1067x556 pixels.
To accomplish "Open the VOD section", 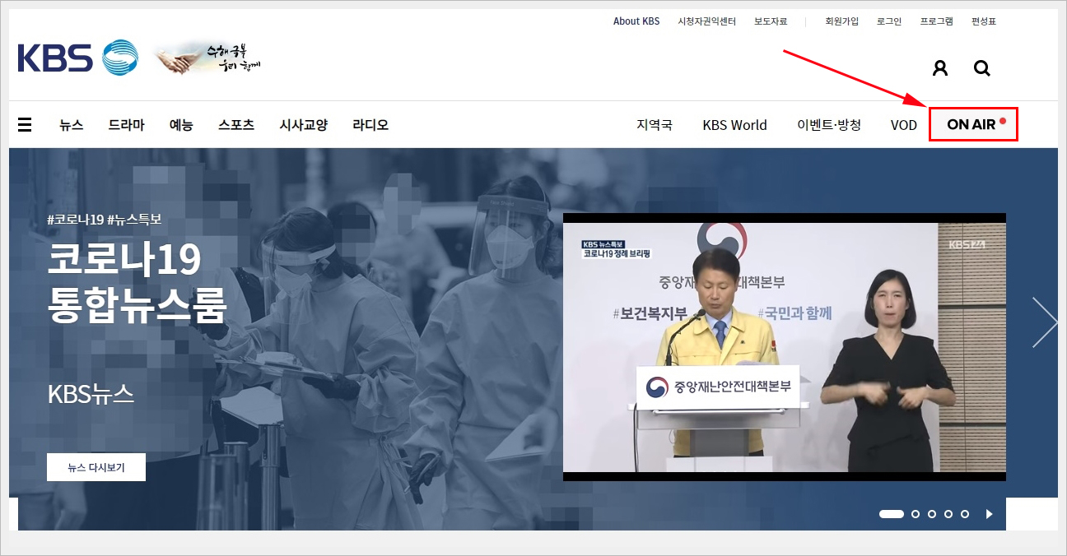I will (904, 125).
